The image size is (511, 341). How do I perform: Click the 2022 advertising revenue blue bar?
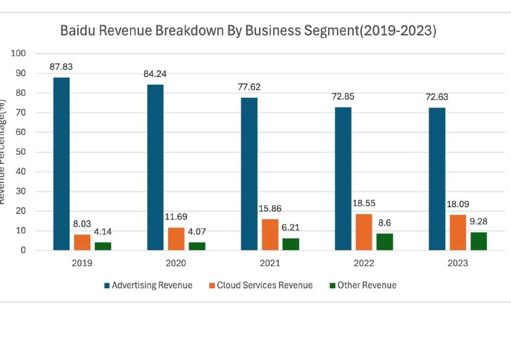pyautogui.click(x=343, y=179)
